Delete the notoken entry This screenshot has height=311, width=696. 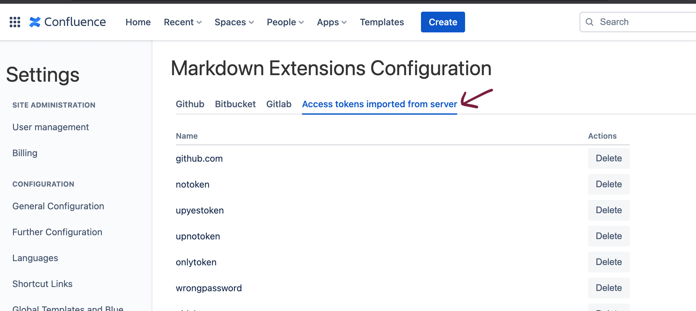click(x=609, y=184)
